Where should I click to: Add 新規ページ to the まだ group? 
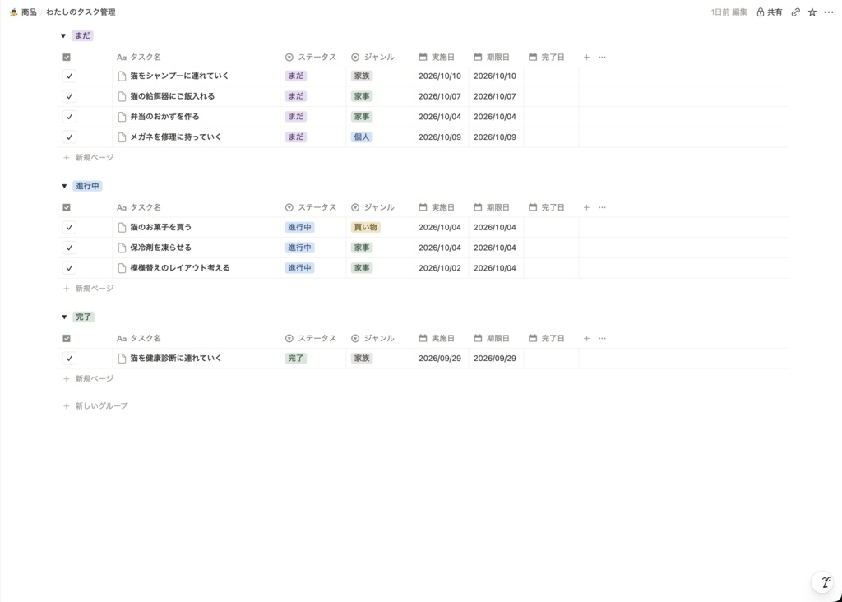pyautogui.click(x=89, y=158)
